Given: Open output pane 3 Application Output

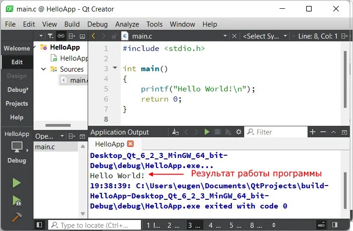Looking at the screenshot, I should 195,225.
